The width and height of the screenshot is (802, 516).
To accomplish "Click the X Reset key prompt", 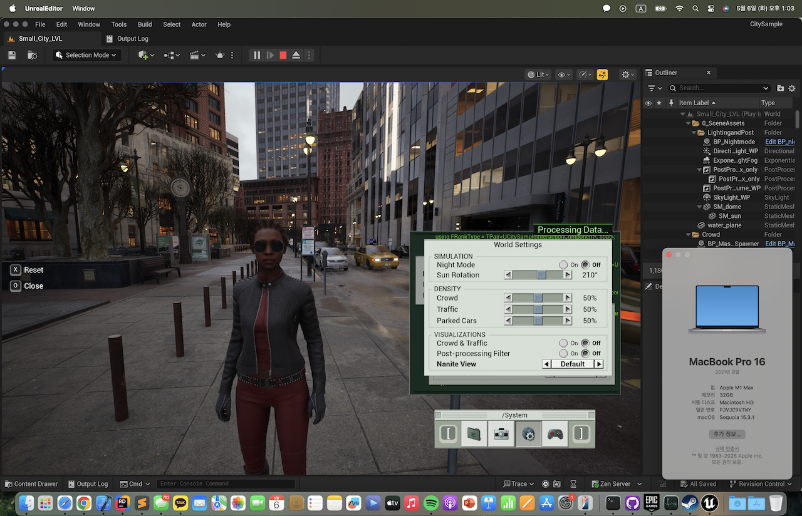I will click(27, 270).
